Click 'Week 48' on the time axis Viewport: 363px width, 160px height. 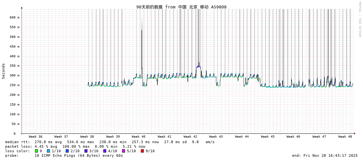pyautogui.click(x=345, y=137)
